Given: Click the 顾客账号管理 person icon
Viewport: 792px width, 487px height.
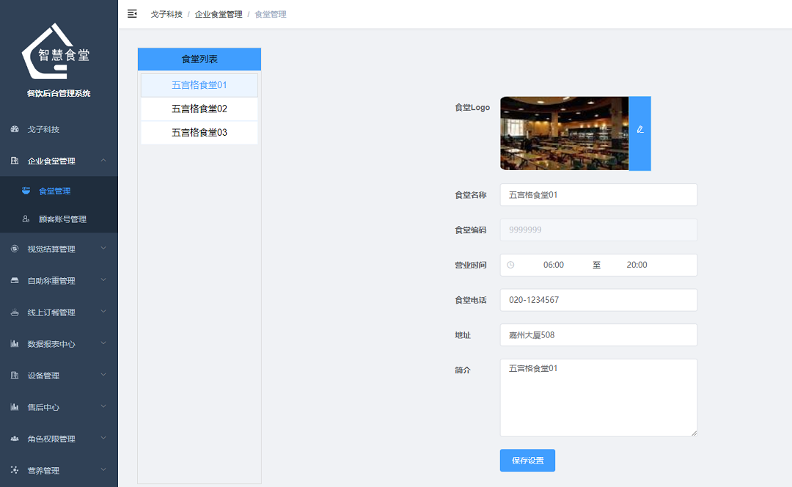Looking at the screenshot, I should point(24,219).
